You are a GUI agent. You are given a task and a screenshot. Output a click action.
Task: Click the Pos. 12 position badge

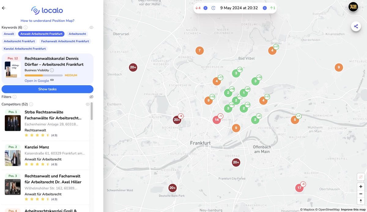point(13,58)
